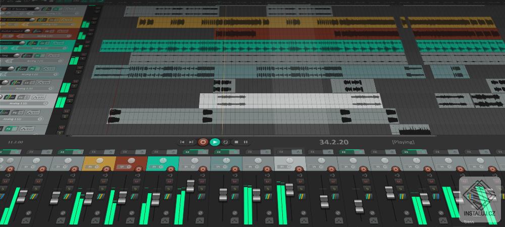Open routing icon on pale teal mixer strip
The width and height of the screenshot is (505, 227).
(235, 196)
